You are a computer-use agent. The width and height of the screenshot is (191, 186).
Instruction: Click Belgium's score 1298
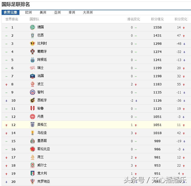[x=157, y=44]
